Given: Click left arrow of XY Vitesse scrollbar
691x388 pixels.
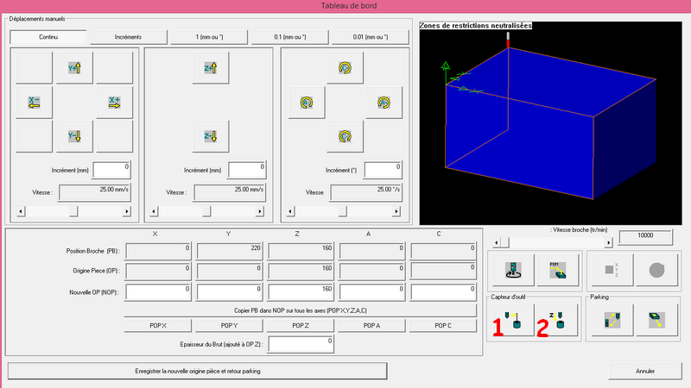Looking at the screenshot, I should pyautogui.click(x=21, y=211).
